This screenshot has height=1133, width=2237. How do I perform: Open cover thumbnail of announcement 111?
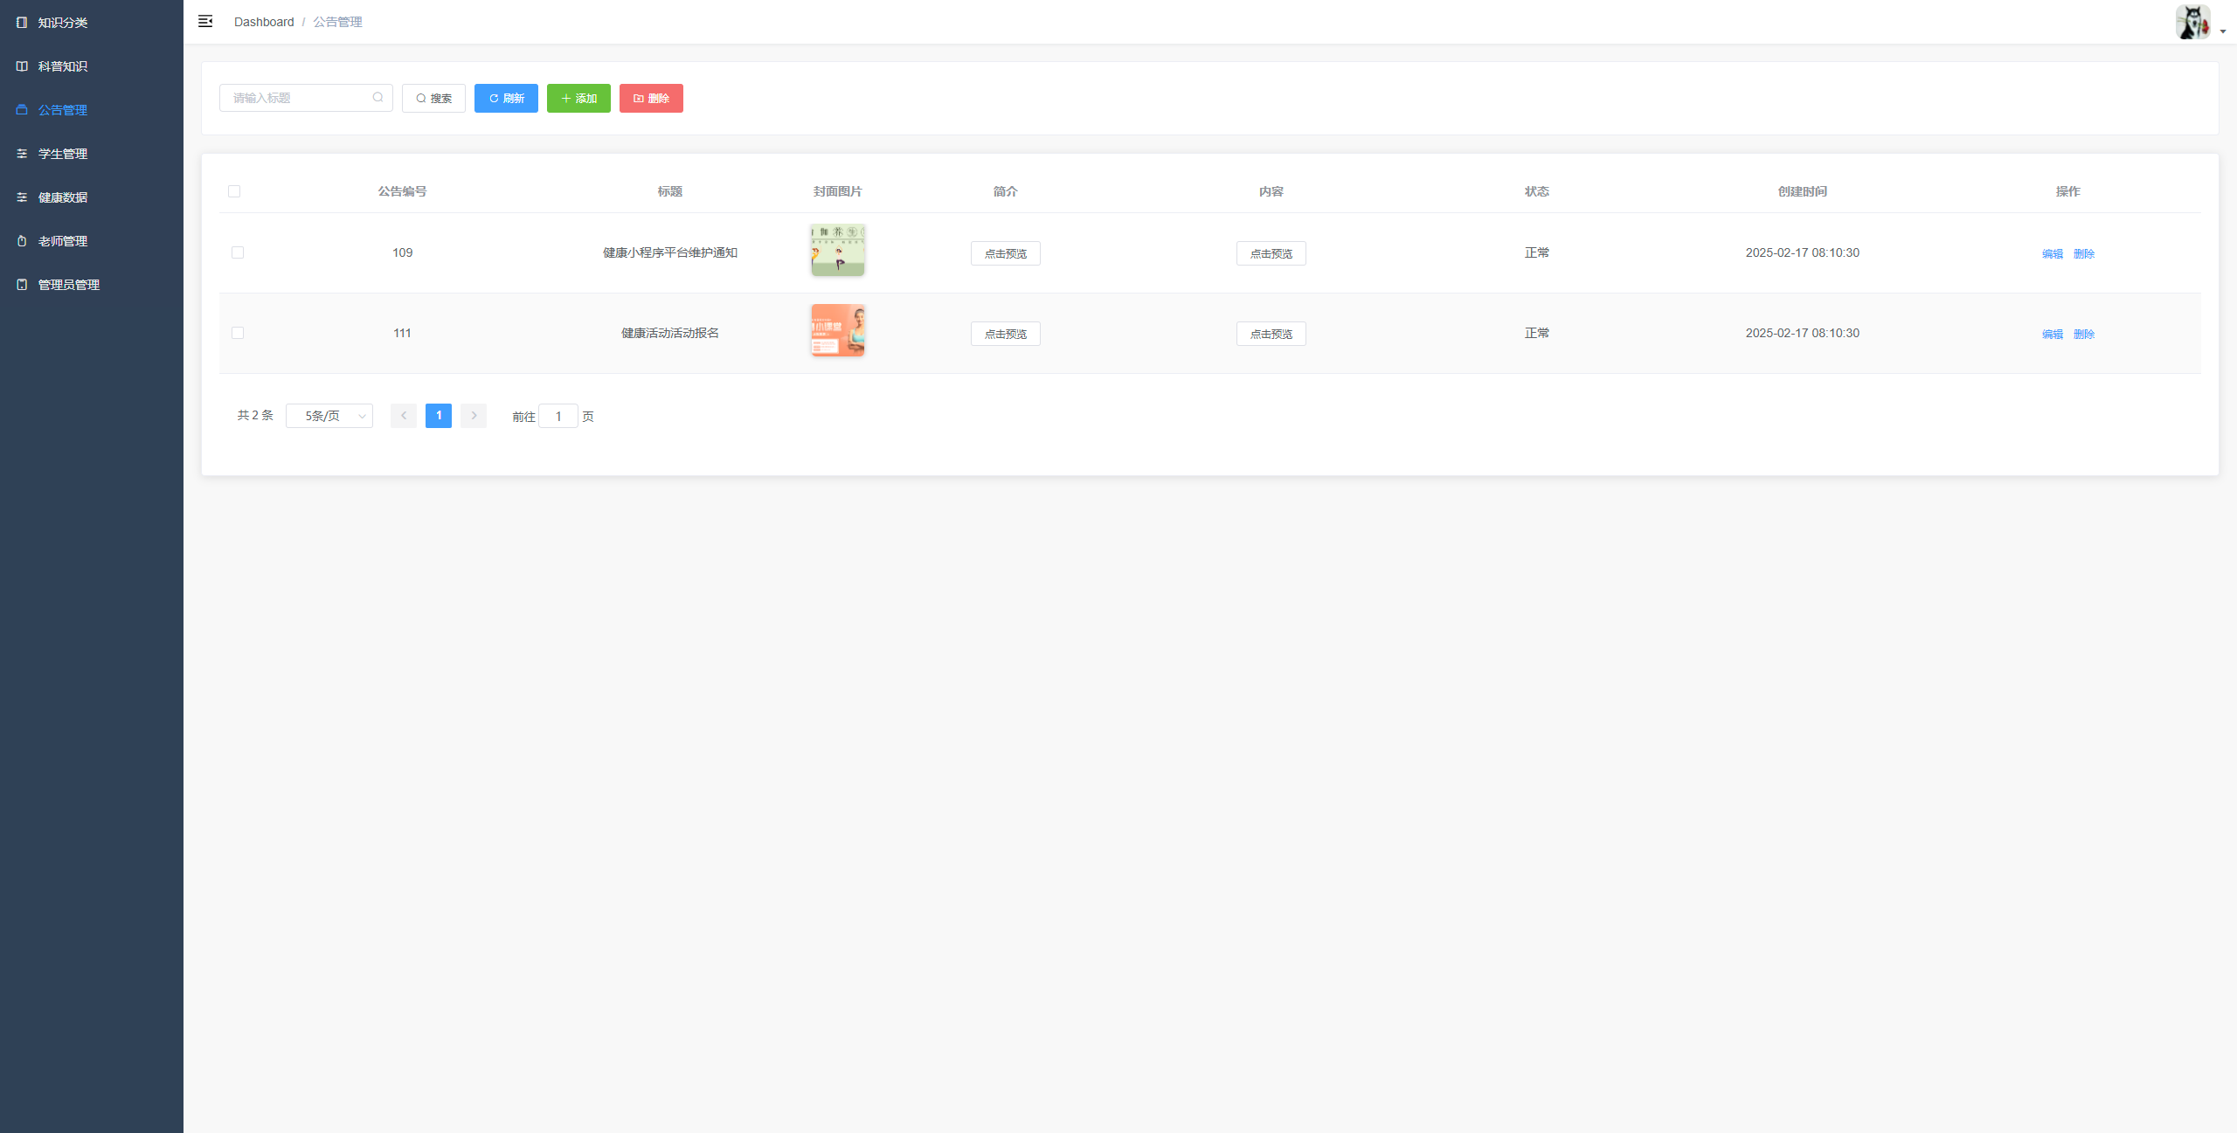(838, 330)
